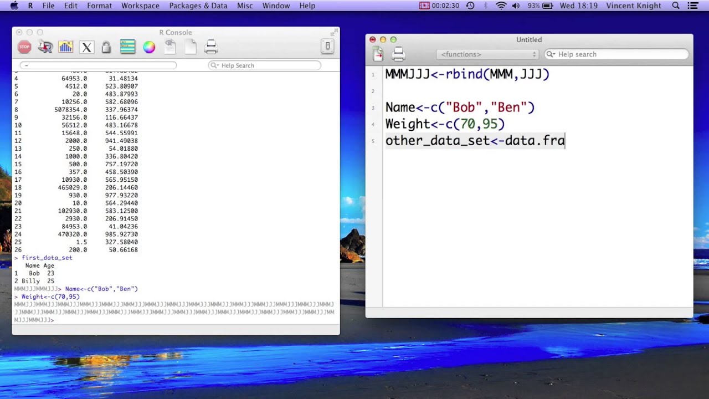Click the Bluetooth icon in the menu bar
709x399 pixels.
coord(486,6)
